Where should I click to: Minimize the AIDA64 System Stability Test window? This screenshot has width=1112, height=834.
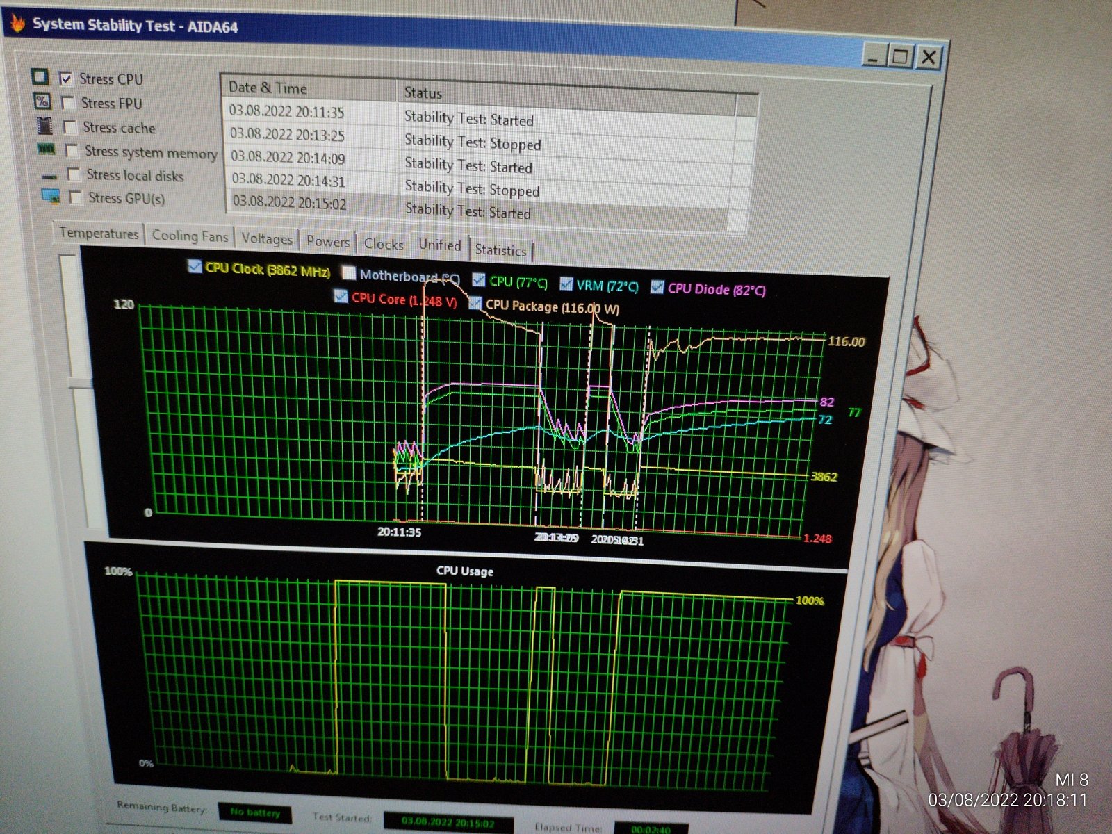875,54
